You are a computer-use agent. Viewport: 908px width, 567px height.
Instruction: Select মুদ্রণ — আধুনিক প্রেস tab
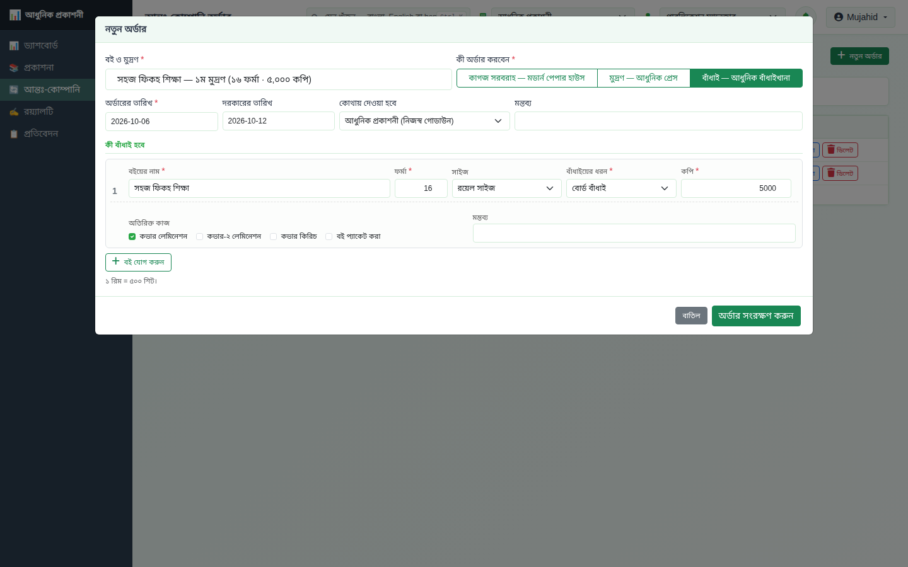click(x=643, y=78)
